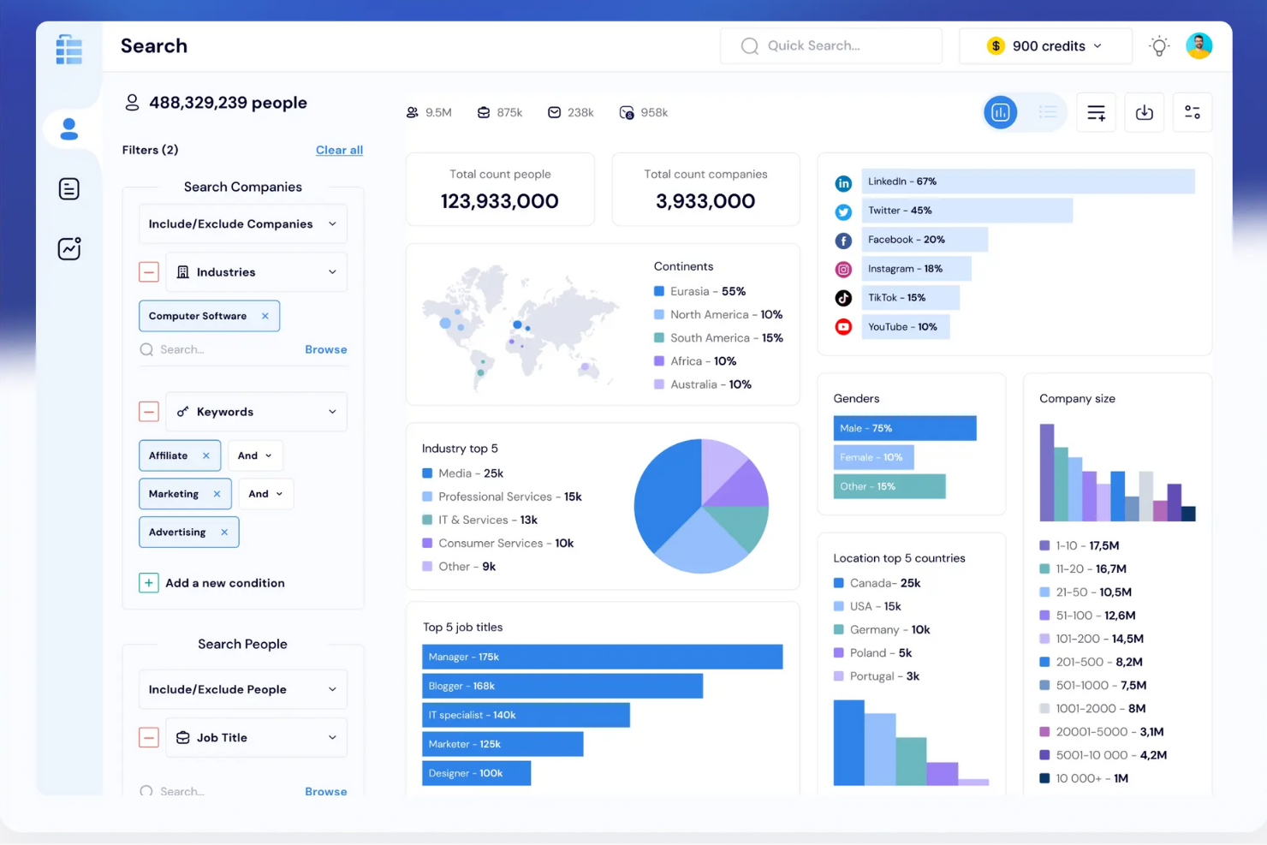Click the Eurasia legend color swatch

pyautogui.click(x=659, y=291)
